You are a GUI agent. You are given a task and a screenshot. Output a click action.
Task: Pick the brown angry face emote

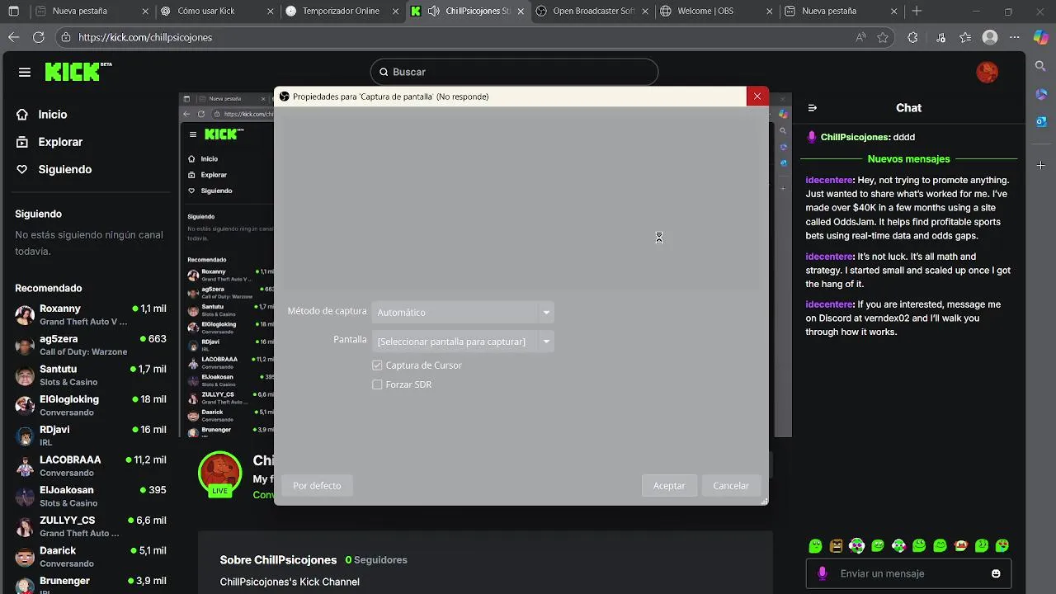point(836,545)
